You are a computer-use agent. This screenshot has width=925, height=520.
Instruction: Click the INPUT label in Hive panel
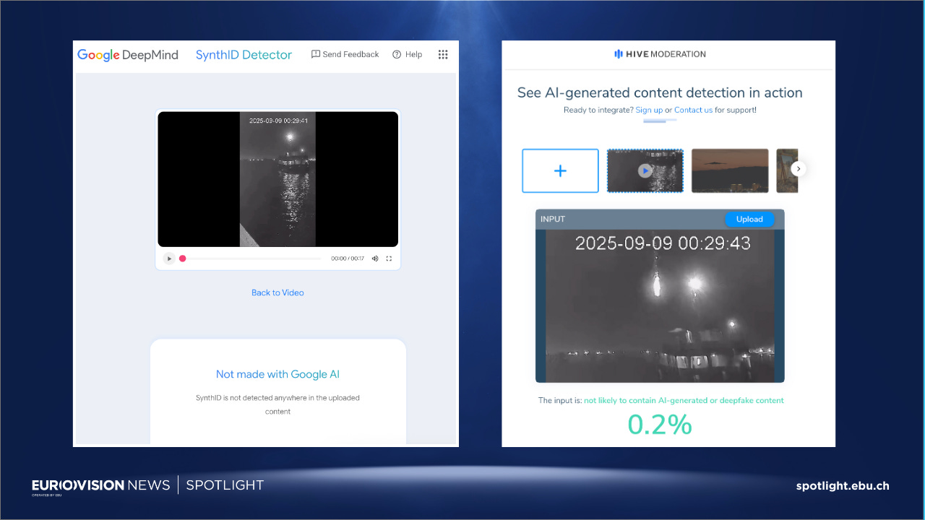coord(553,219)
